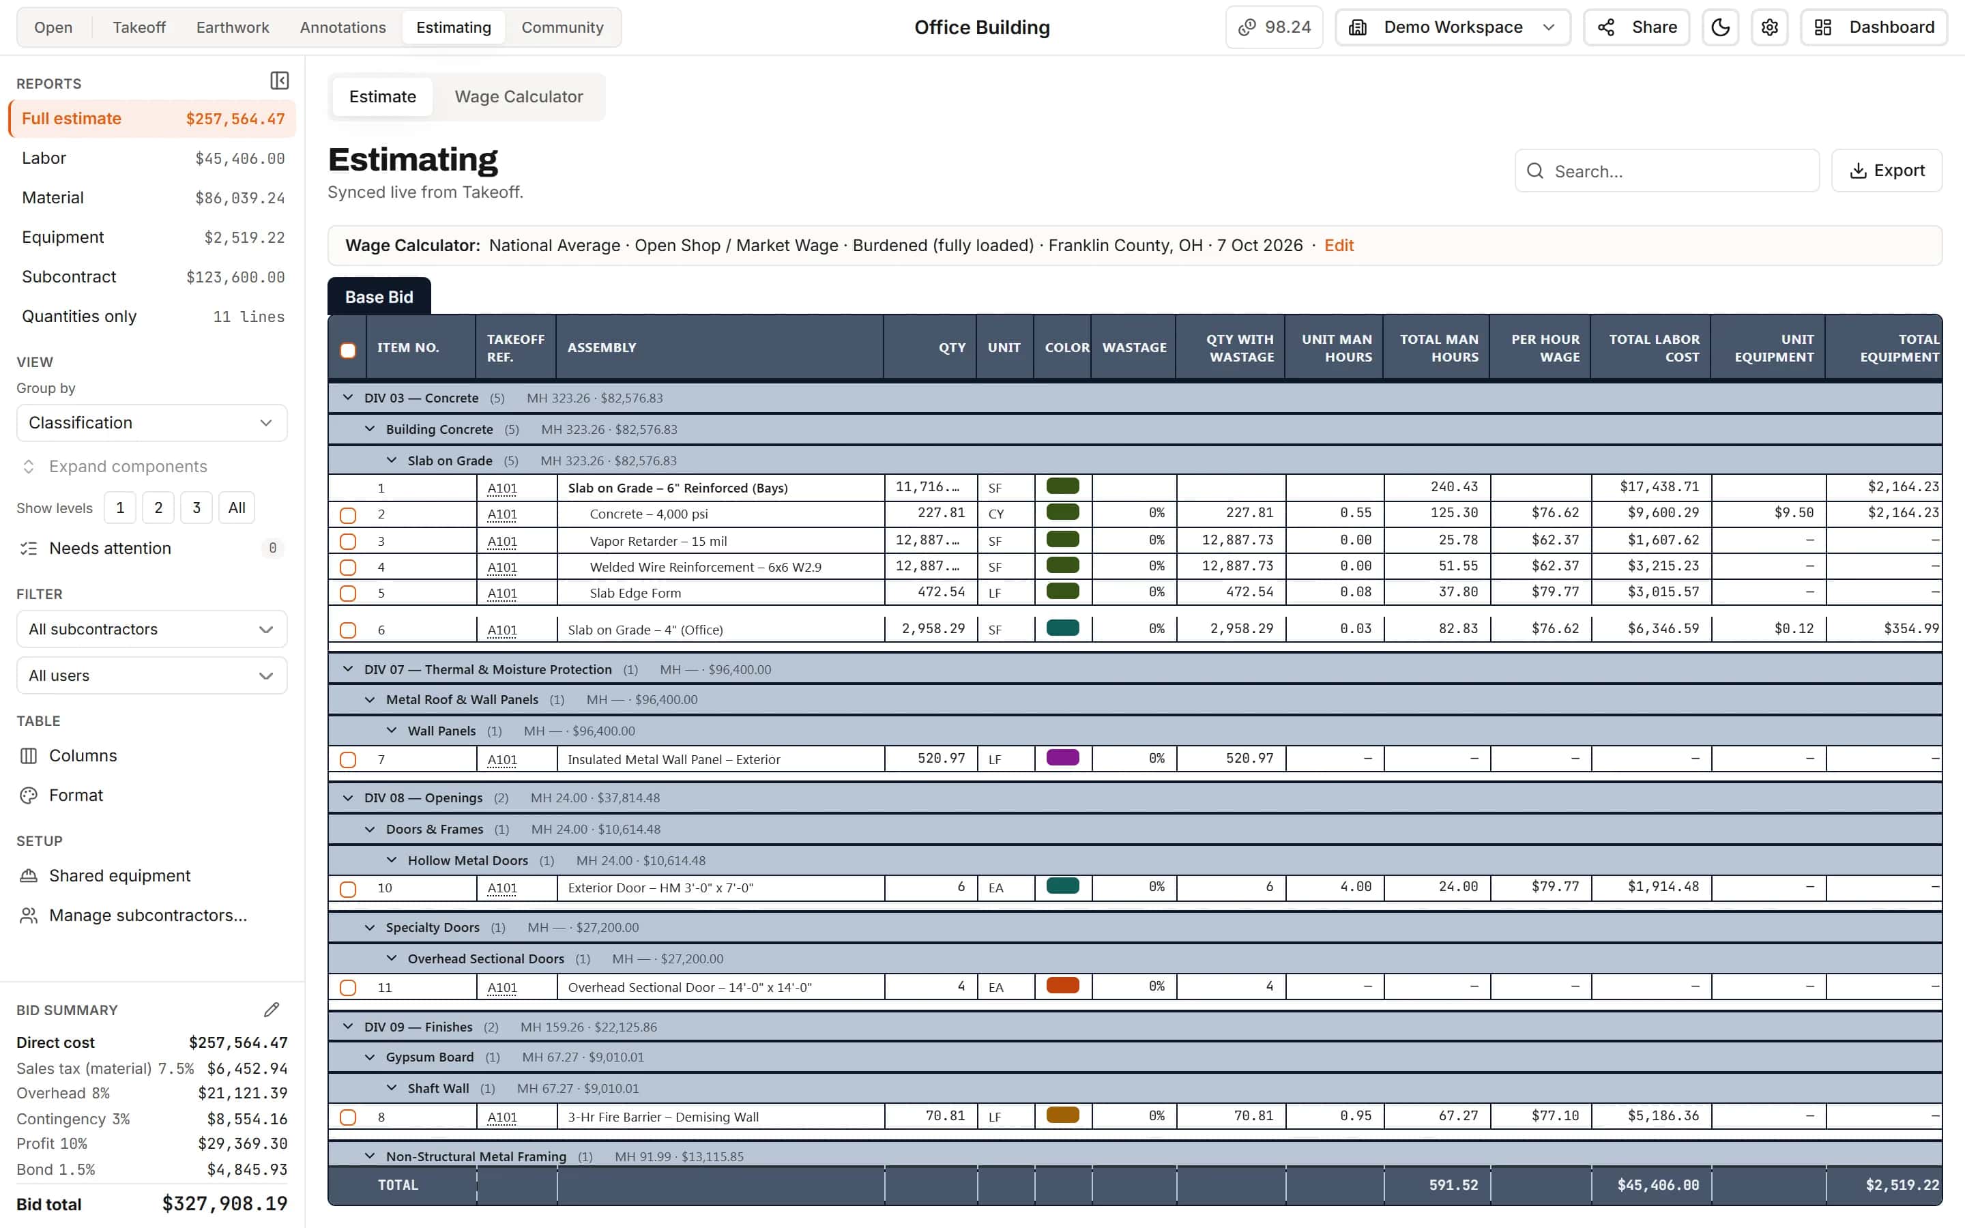Show All levels button

tap(236, 508)
